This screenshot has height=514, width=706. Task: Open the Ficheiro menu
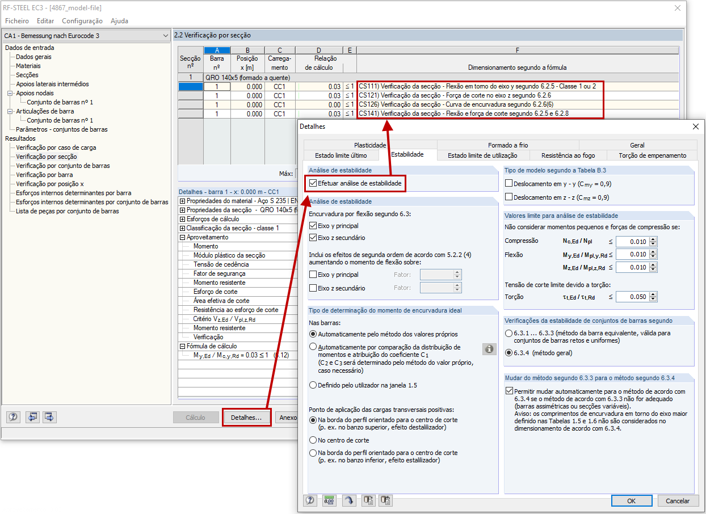coord(17,21)
